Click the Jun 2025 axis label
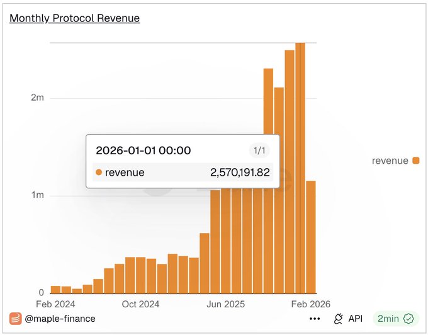428x335 pixels. (226, 304)
